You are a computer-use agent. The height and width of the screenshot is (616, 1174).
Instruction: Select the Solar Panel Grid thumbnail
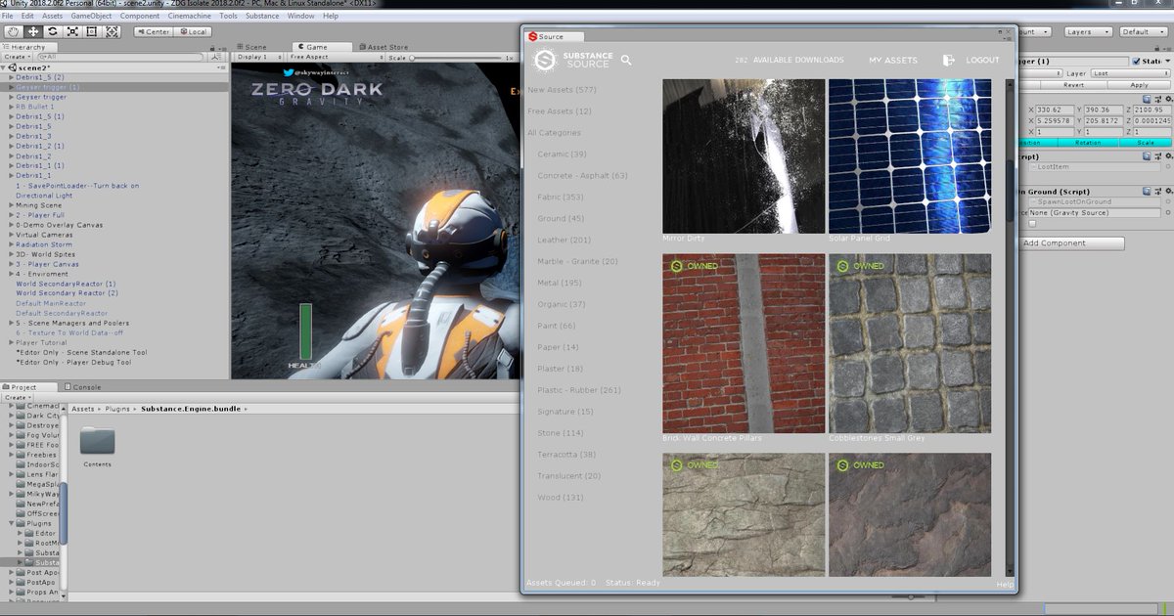pyautogui.click(x=909, y=155)
